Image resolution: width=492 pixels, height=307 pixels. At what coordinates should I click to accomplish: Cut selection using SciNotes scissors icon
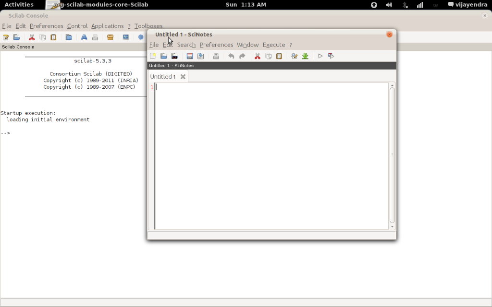(258, 56)
